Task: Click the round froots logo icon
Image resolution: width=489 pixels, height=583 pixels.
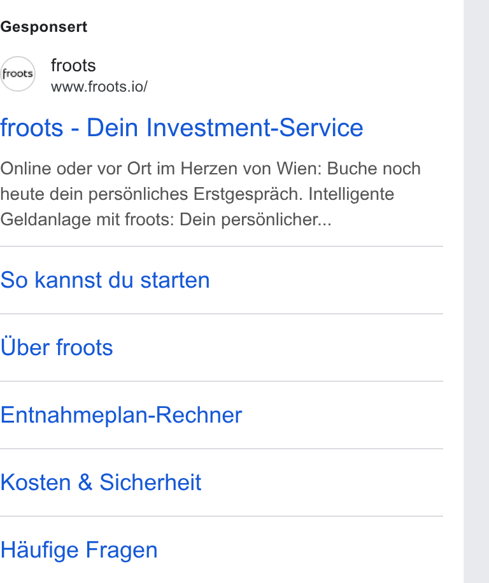Action: [17, 74]
